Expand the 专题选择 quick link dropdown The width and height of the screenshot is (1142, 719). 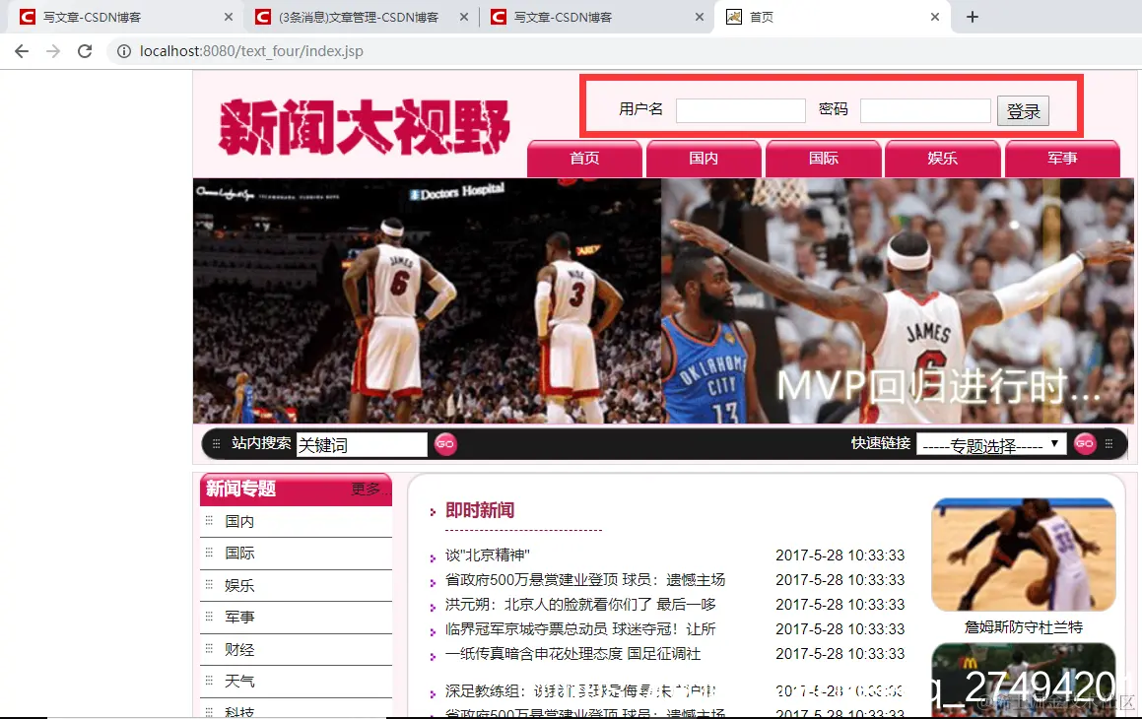pos(991,444)
